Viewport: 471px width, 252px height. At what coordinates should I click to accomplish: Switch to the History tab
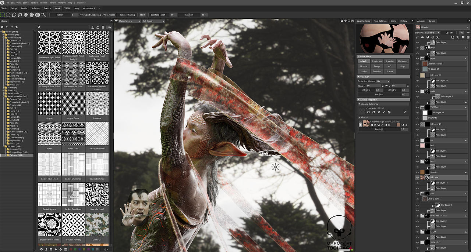tap(404, 21)
